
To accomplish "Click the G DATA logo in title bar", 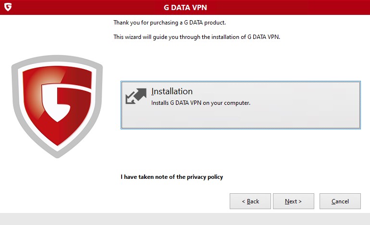I will pyautogui.click(x=7, y=7).
